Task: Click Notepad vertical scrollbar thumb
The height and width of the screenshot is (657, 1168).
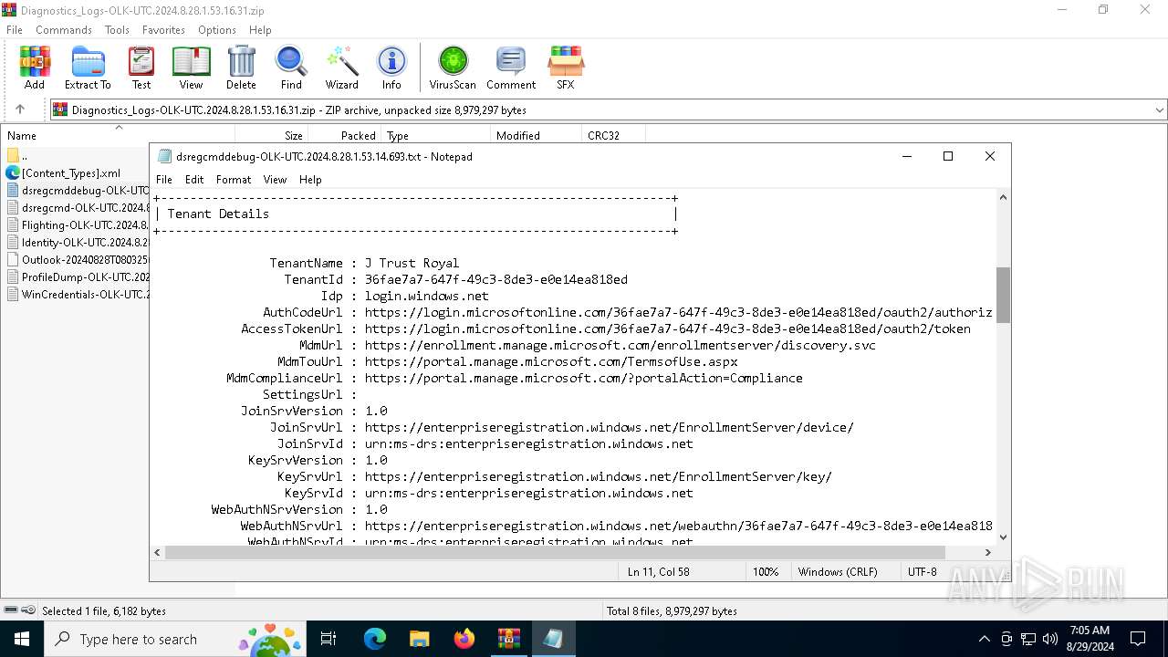Action: pos(1003,295)
